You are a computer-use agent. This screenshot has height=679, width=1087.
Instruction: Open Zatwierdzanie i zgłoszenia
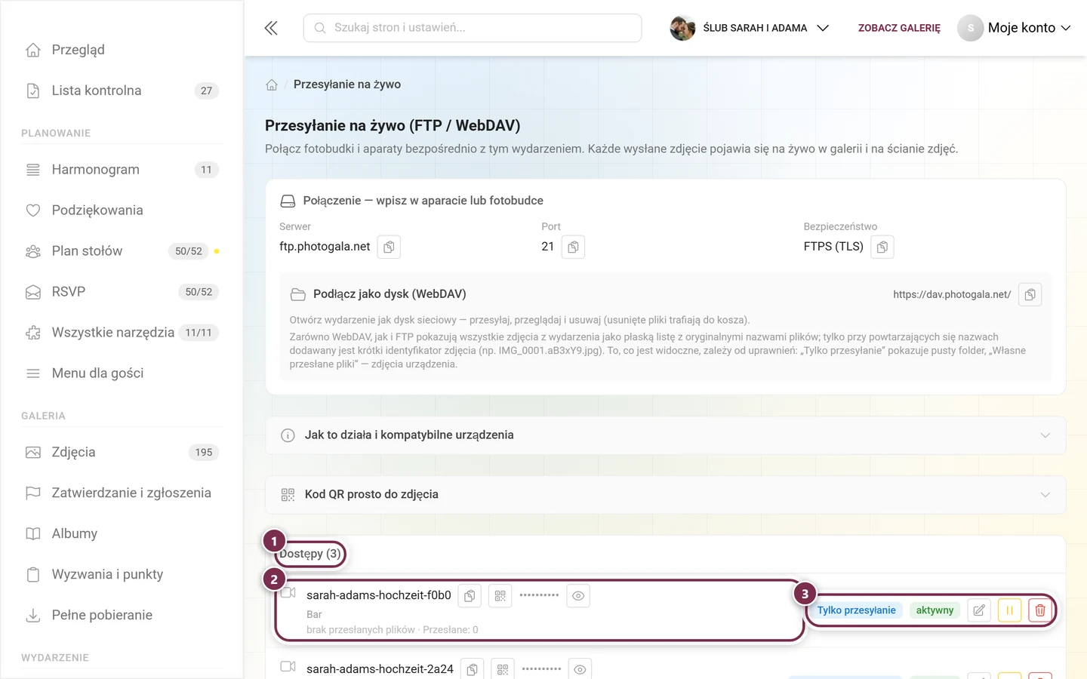pos(122,493)
